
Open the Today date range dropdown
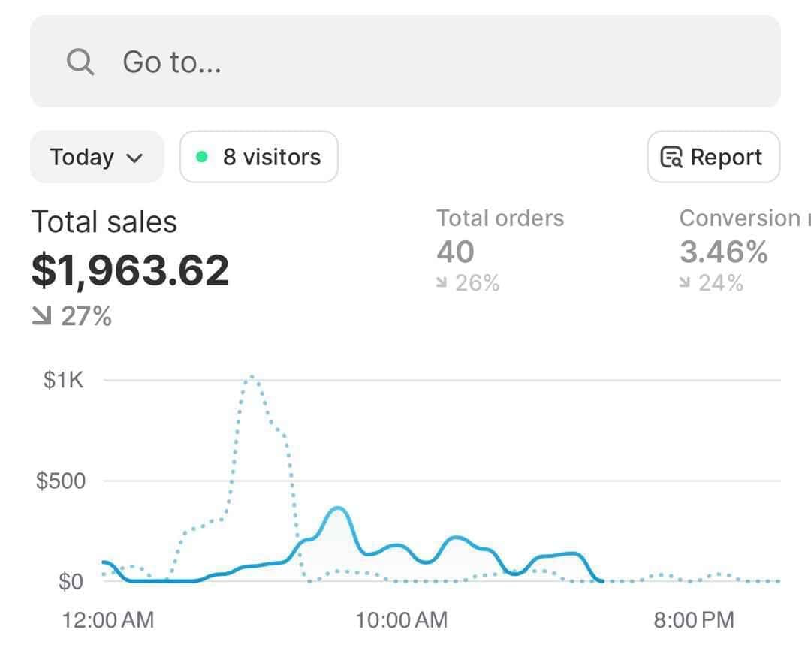tap(96, 157)
